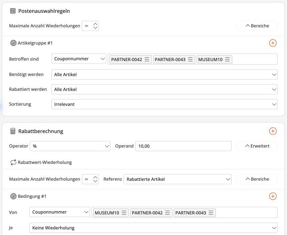Click the plus icon next to Bedingung #1
This screenshot has height=235, width=287.
click(x=273, y=196)
